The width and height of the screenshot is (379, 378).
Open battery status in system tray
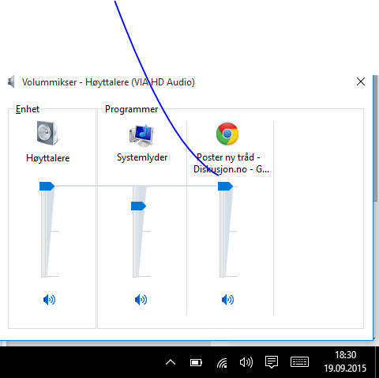click(x=196, y=363)
